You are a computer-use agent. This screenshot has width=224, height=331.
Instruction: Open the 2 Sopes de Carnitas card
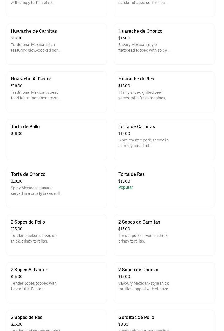click(164, 235)
